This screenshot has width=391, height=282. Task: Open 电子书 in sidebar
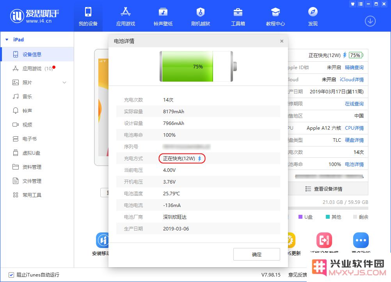click(x=37, y=139)
